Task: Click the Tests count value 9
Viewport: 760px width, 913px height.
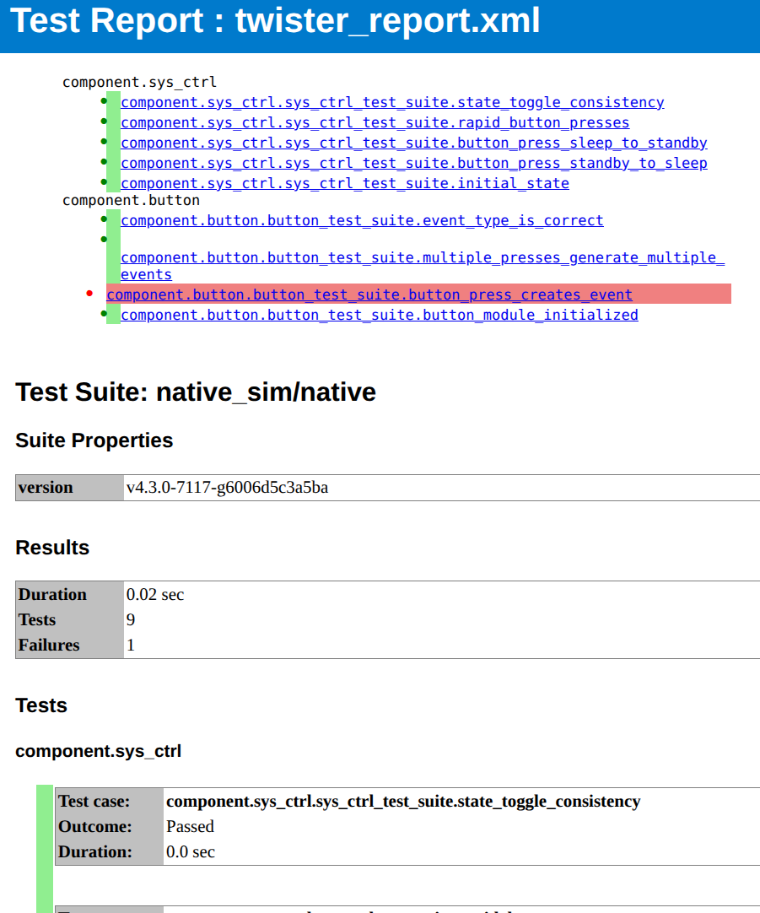Action: pyautogui.click(x=131, y=620)
